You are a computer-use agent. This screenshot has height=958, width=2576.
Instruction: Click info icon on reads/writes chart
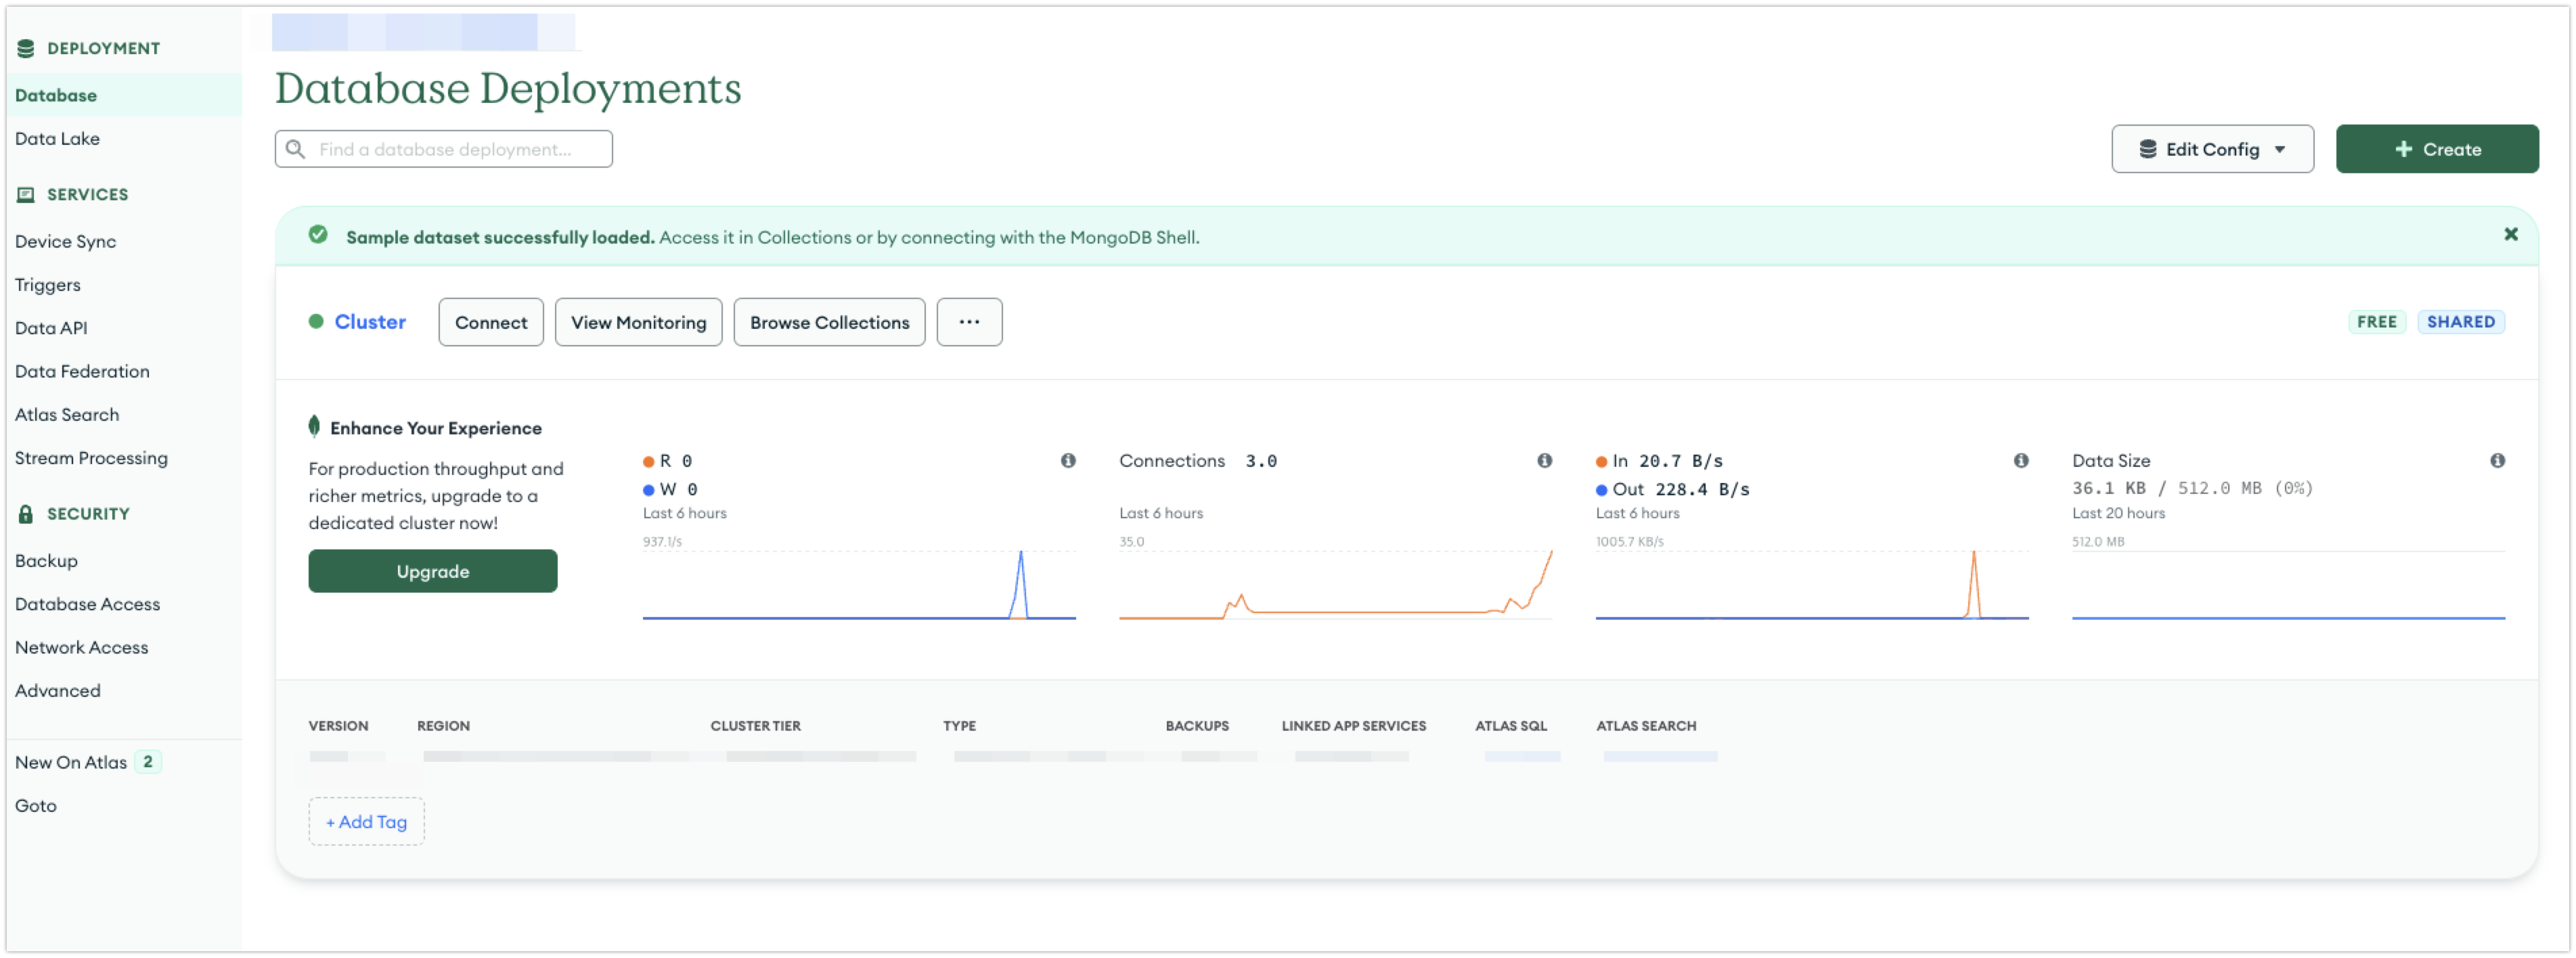coord(1068,460)
